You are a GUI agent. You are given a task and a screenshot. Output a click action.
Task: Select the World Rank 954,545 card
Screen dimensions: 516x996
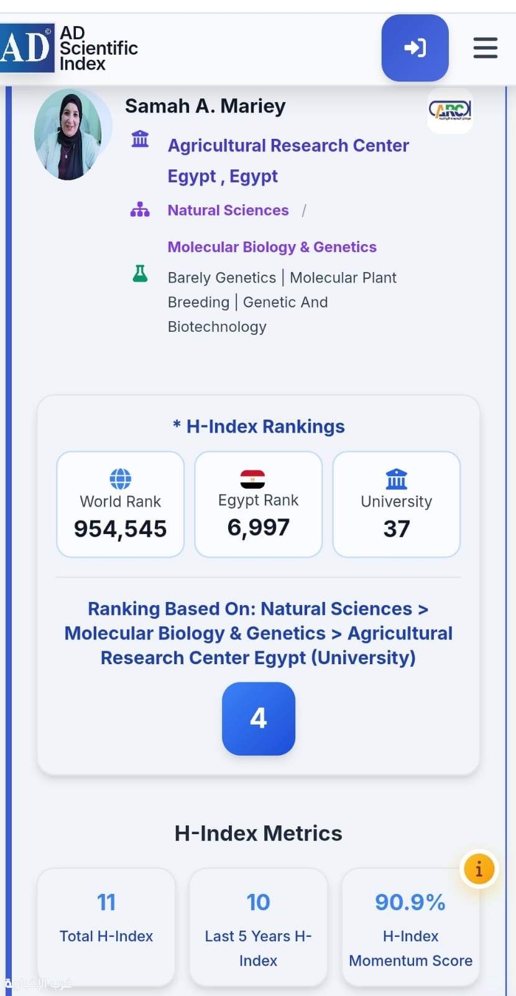(121, 504)
